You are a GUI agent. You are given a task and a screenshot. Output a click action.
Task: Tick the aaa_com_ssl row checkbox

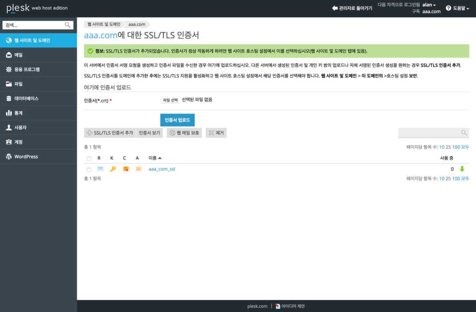(x=89, y=169)
